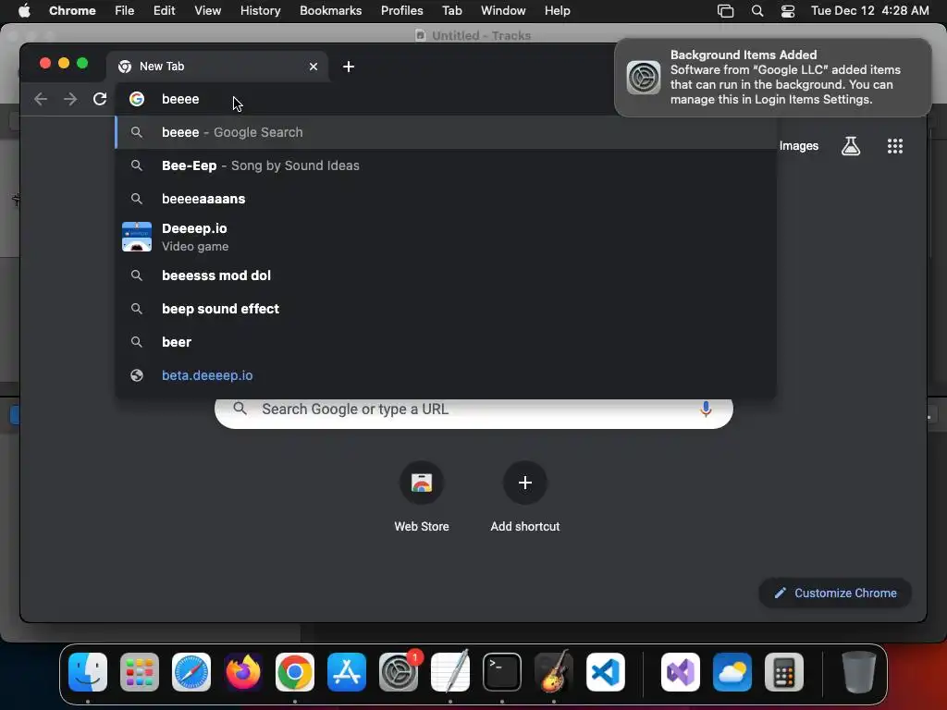Open Terminal from the Dock
The width and height of the screenshot is (947, 710).
(x=502, y=672)
